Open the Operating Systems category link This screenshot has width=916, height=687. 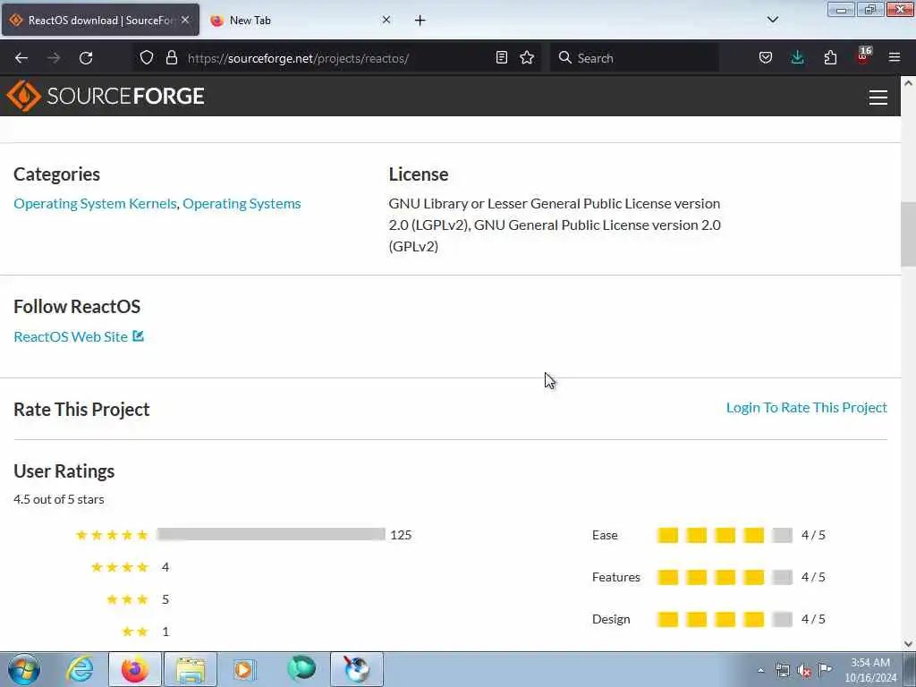pos(242,203)
